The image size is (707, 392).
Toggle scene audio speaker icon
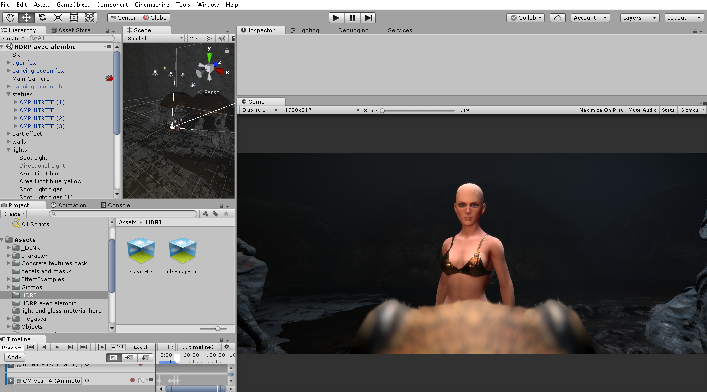222,38
